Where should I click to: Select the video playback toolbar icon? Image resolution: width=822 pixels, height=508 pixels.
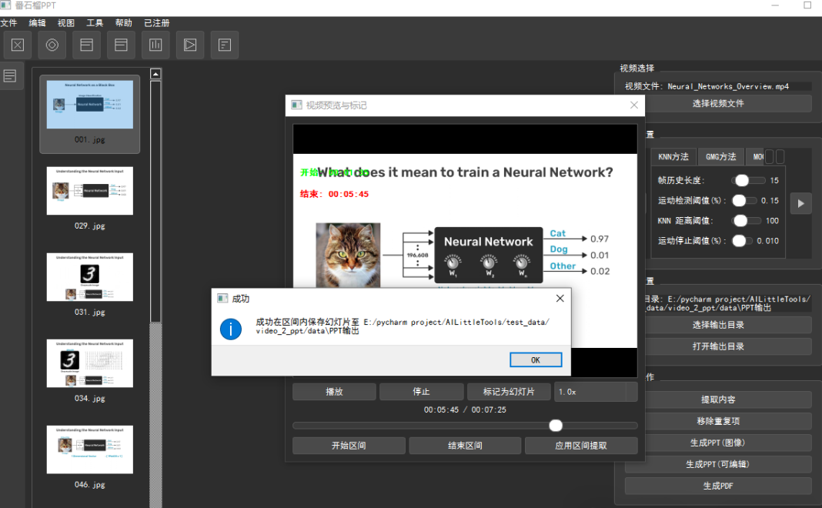point(189,45)
